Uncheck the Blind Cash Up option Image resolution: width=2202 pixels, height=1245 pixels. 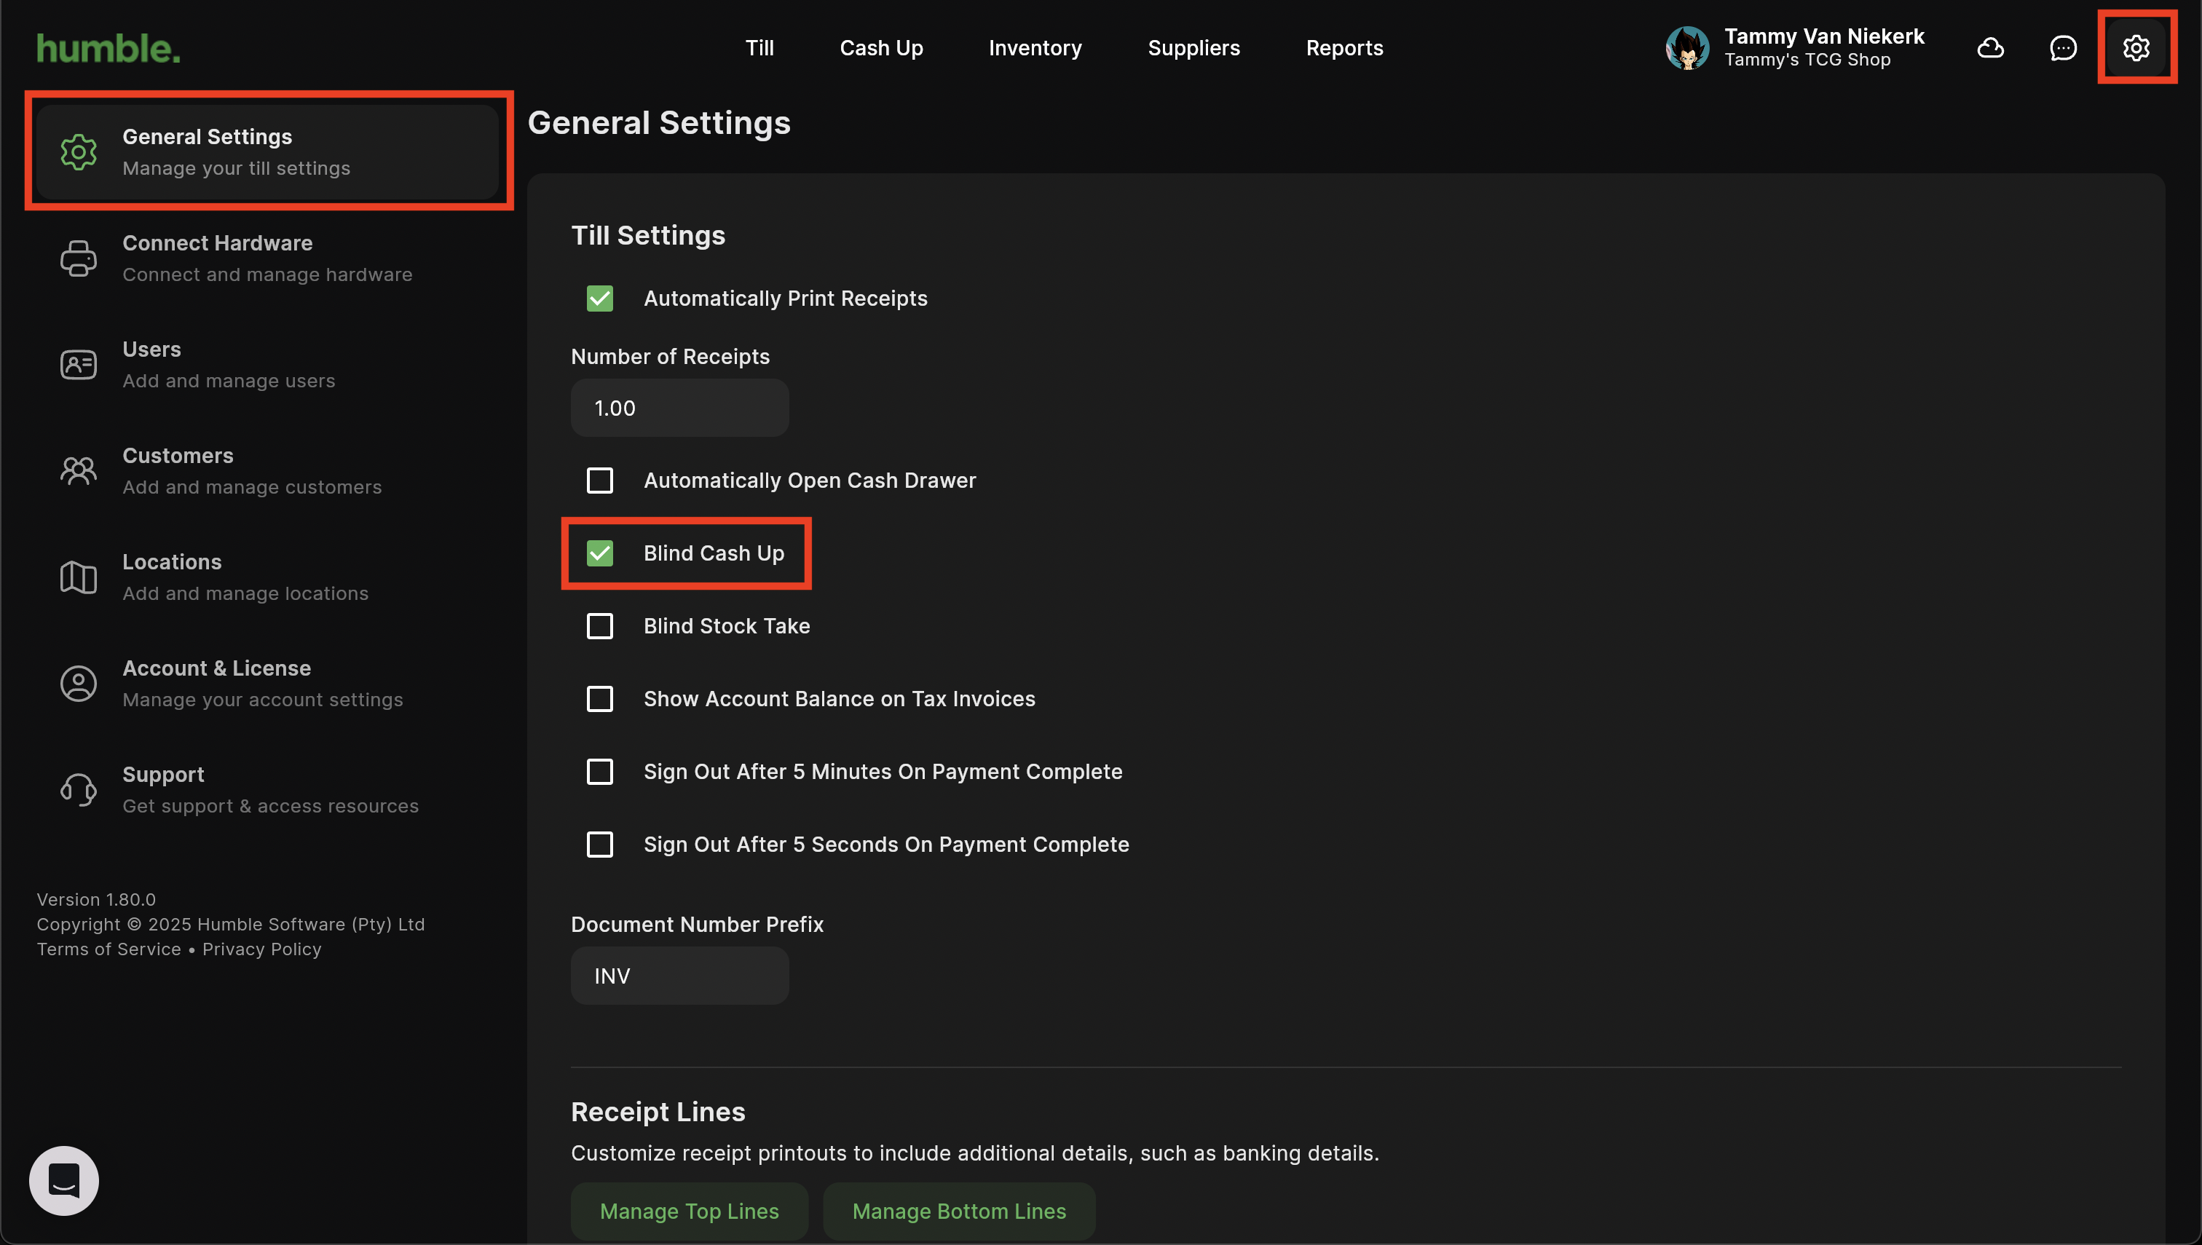point(599,553)
